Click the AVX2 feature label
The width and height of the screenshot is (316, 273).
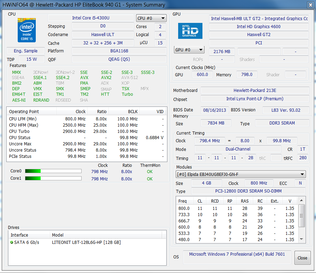[x=106, y=77]
